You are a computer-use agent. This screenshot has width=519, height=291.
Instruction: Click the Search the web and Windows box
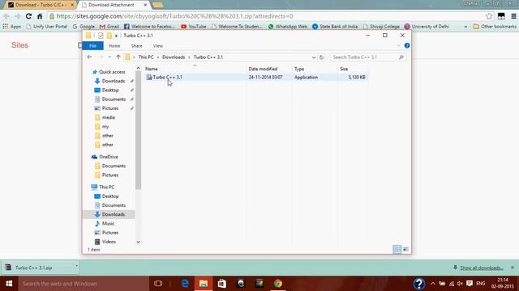pos(84,284)
